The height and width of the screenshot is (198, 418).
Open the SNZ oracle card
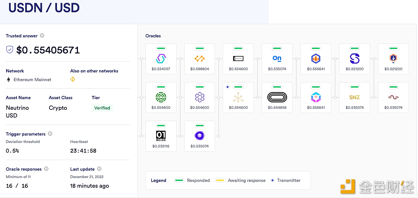(355, 98)
